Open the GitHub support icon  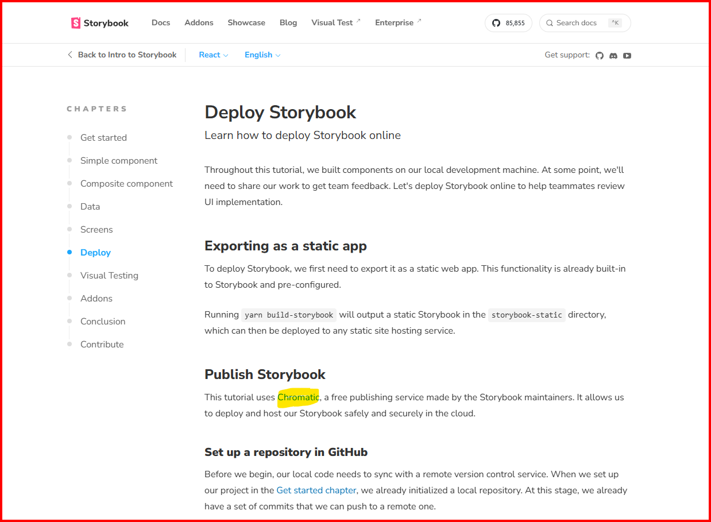[x=600, y=56]
